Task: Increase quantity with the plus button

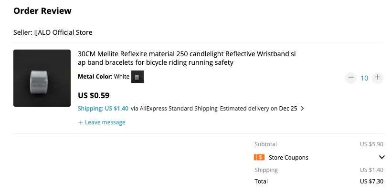Action: click(378, 78)
